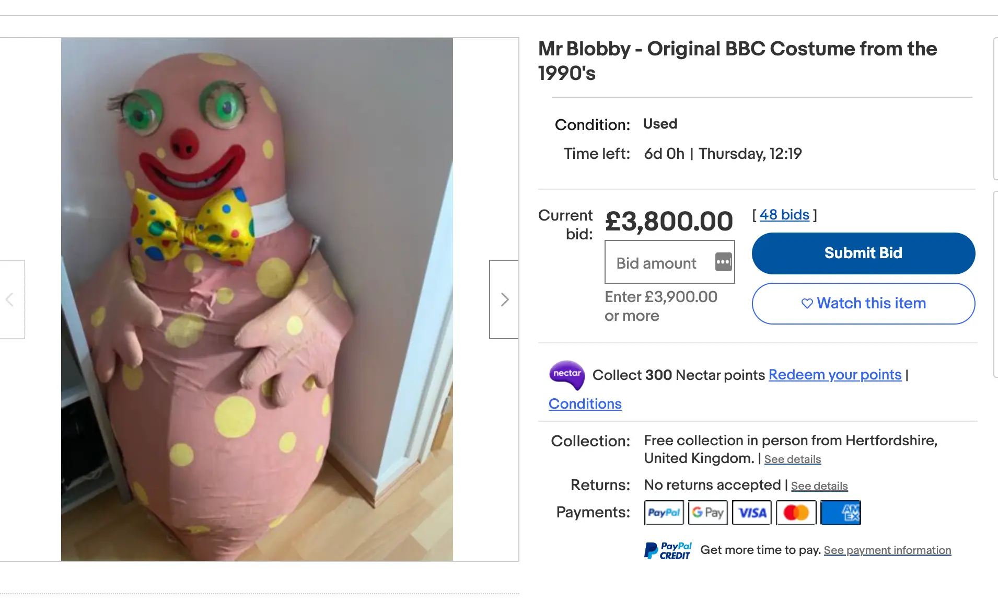Image resolution: width=998 pixels, height=601 pixels.
Task: Click Redeem your points
Action: tap(834, 375)
